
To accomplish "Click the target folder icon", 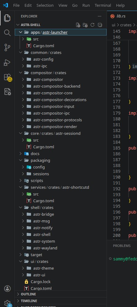I will [x=26, y=255].
